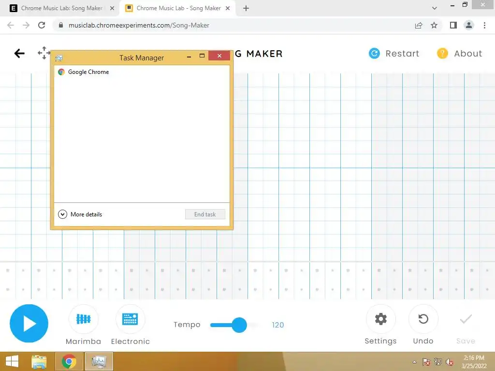This screenshot has width=495, height=371.
Task: Select the Chrome Music Lab - Song Maker tab
Action: [x=178, y=8]
